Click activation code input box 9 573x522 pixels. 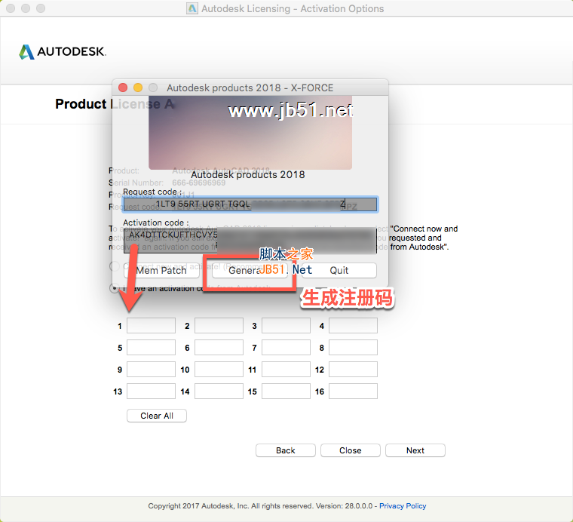click(151, 369)
